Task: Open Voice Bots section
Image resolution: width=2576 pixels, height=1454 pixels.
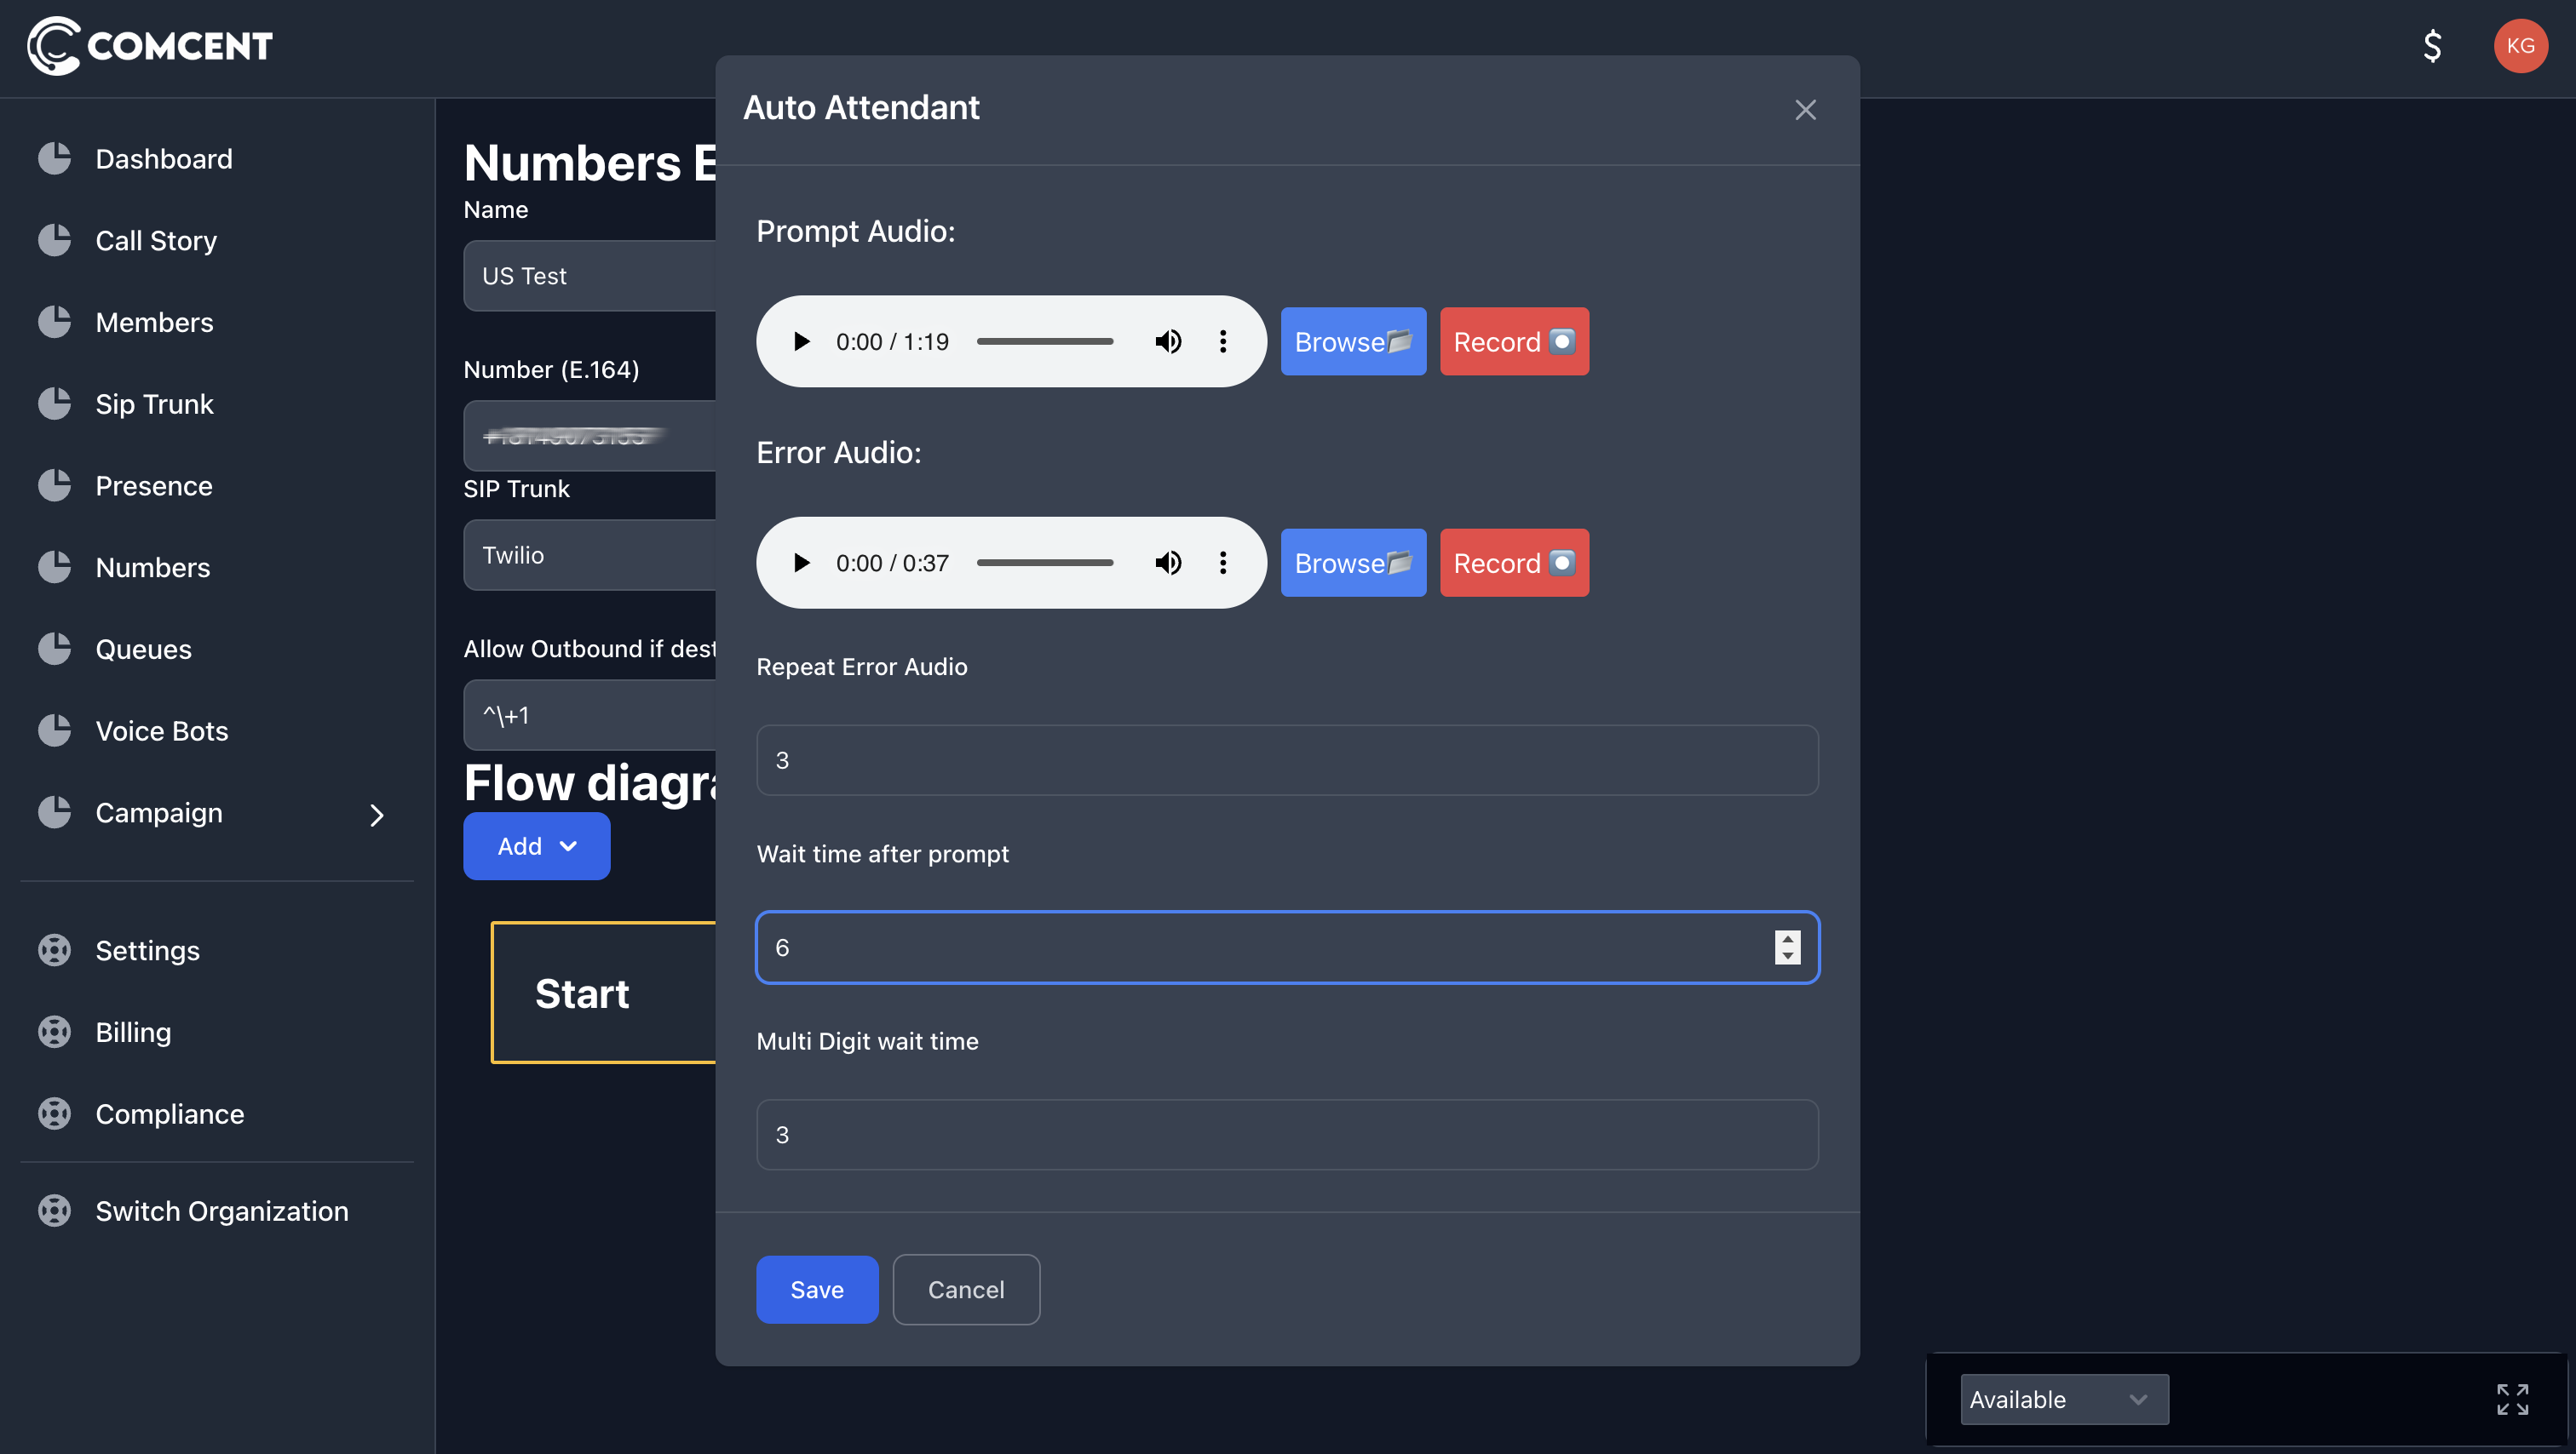Action: click(162, 731)
